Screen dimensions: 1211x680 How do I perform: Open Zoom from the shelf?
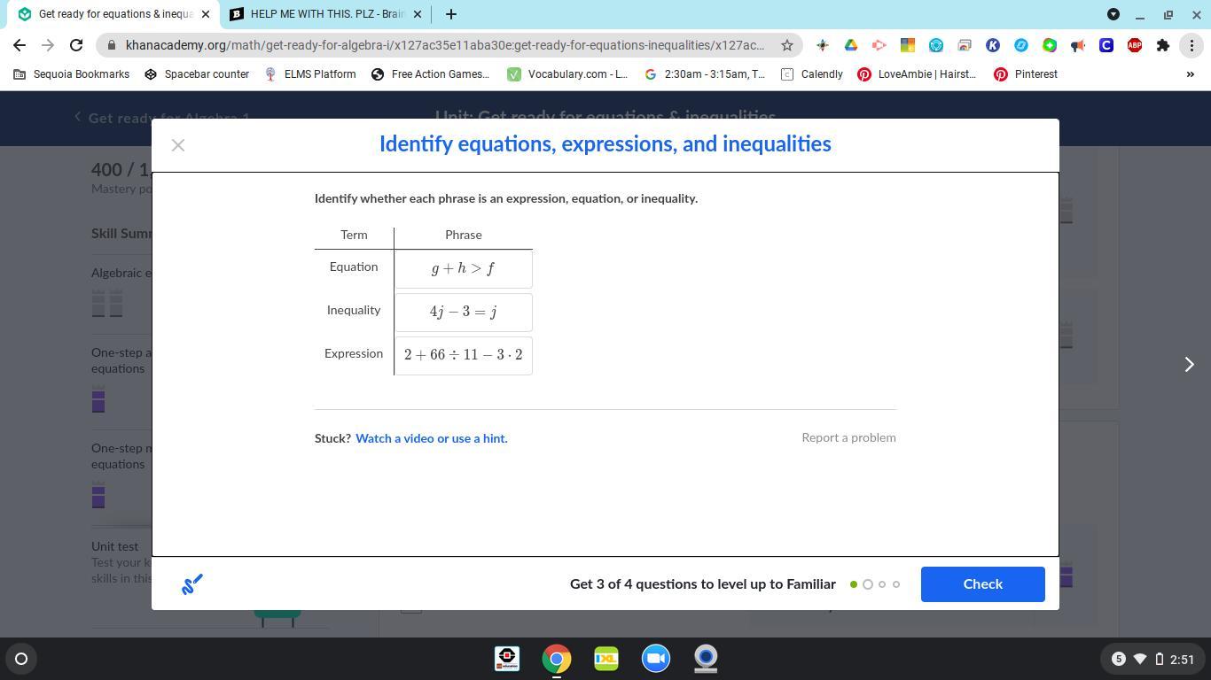tap(656, 659)
